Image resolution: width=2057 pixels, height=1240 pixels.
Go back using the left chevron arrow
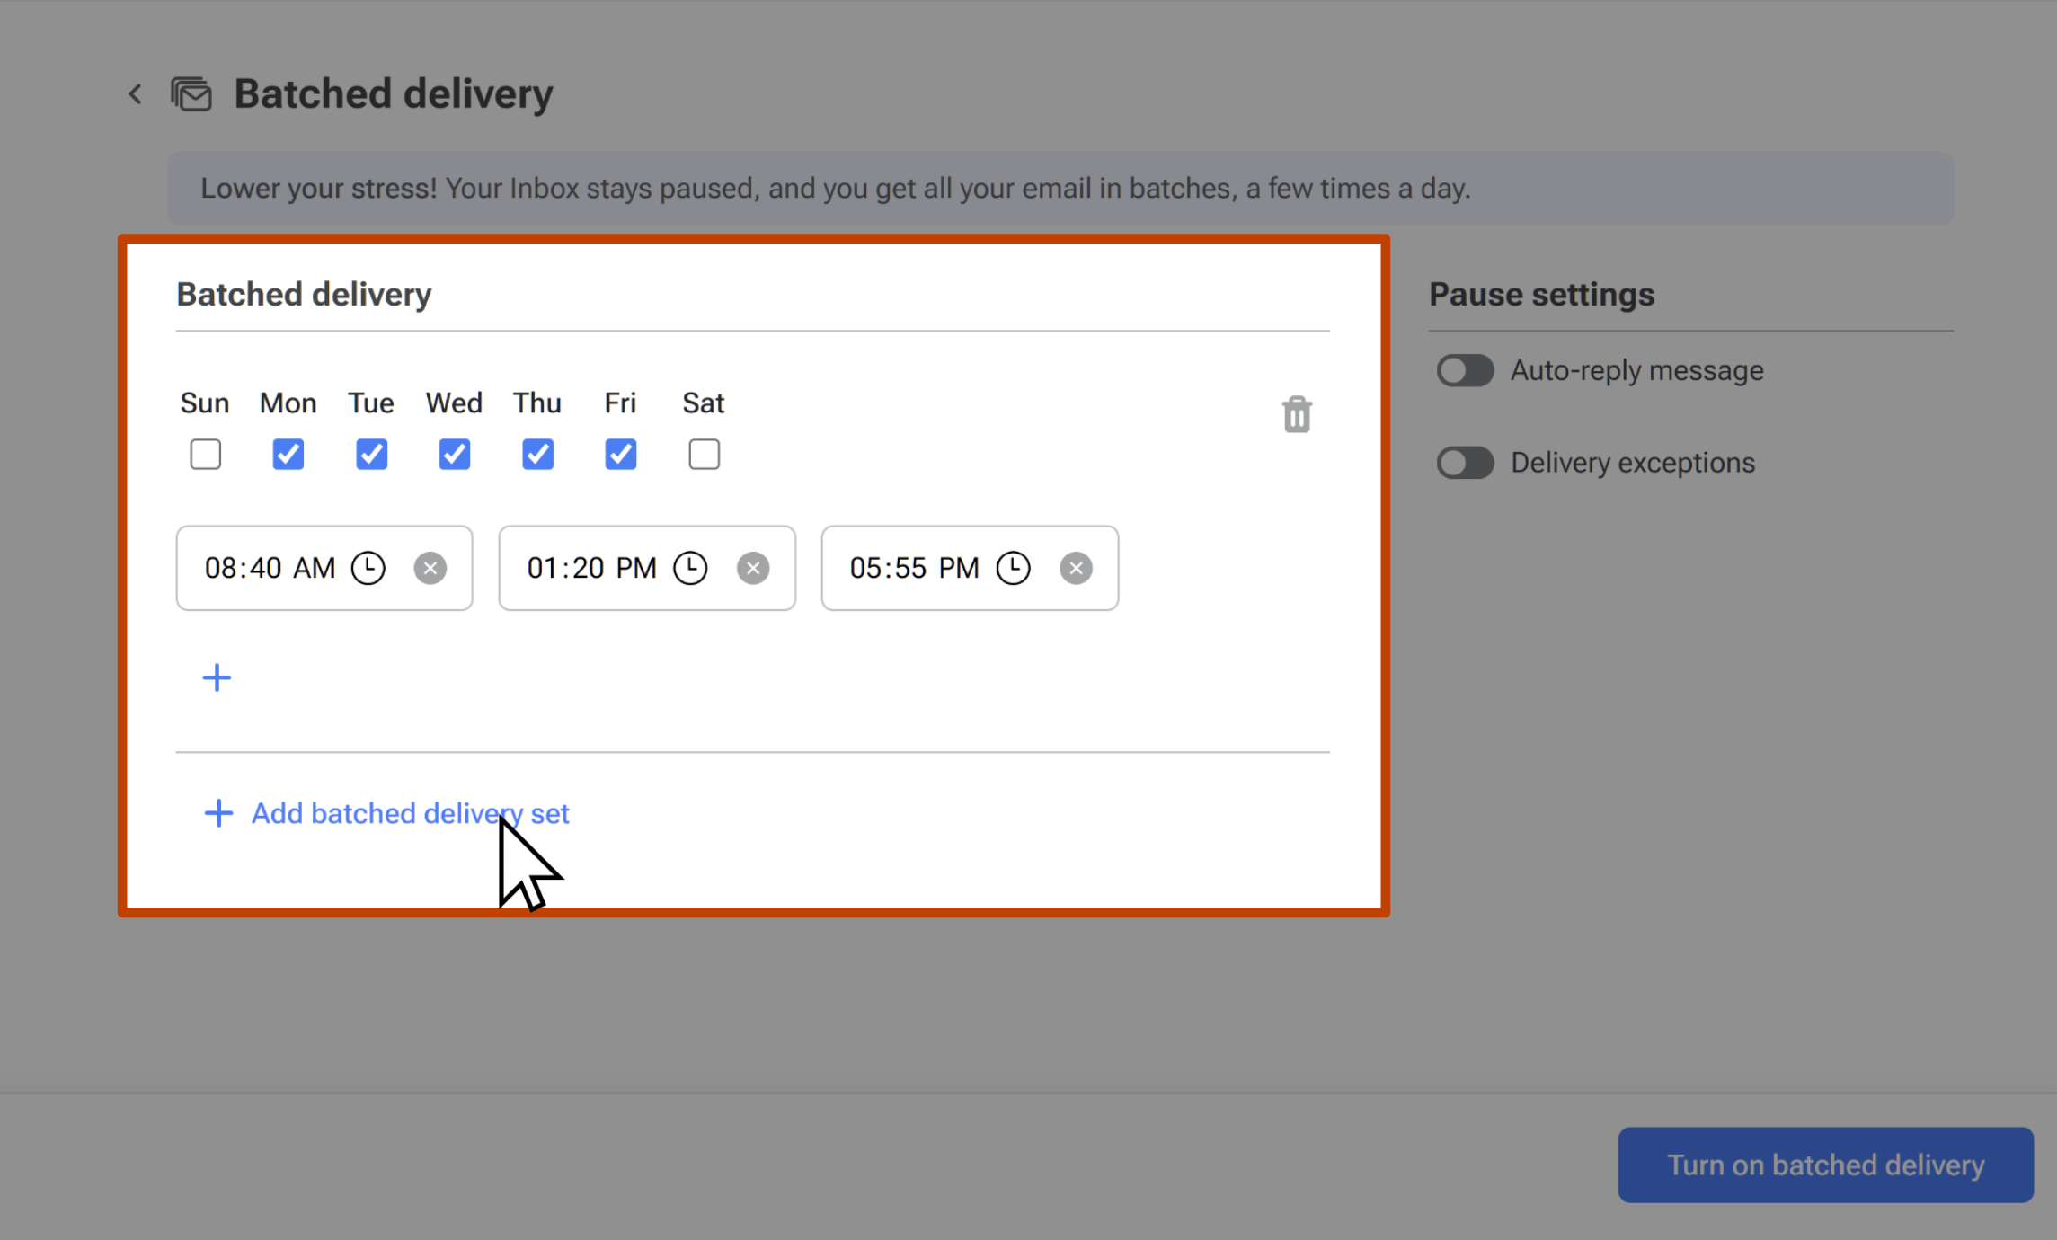136,94
